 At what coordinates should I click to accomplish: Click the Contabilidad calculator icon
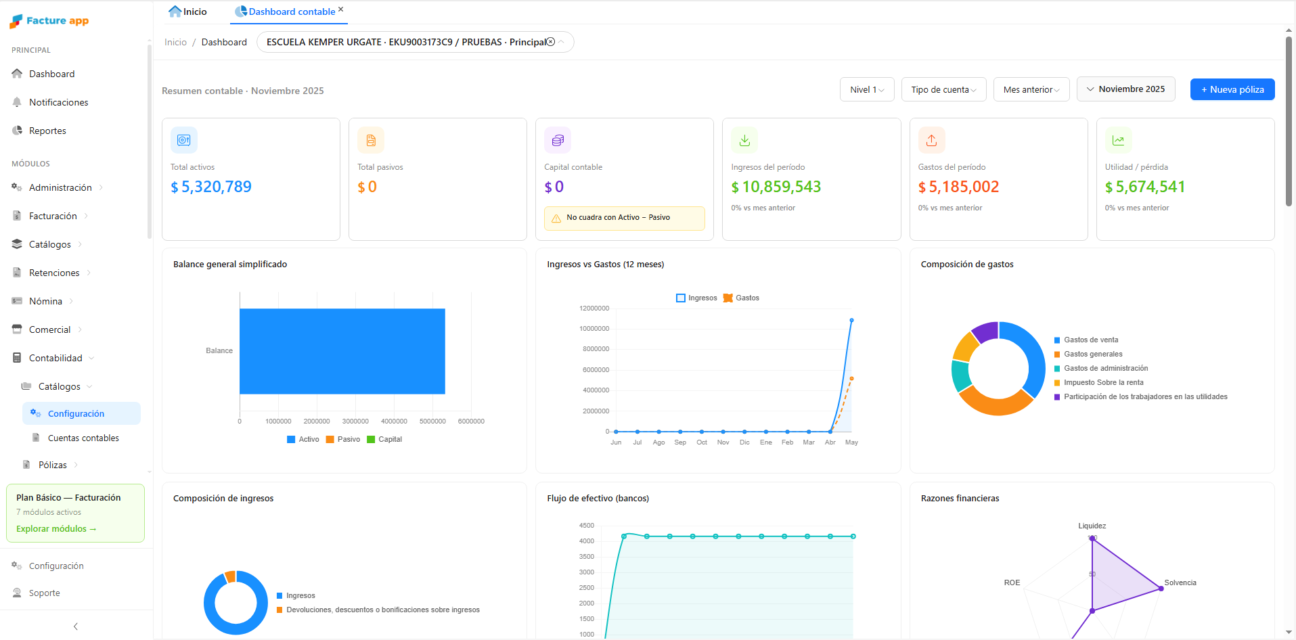17,358
